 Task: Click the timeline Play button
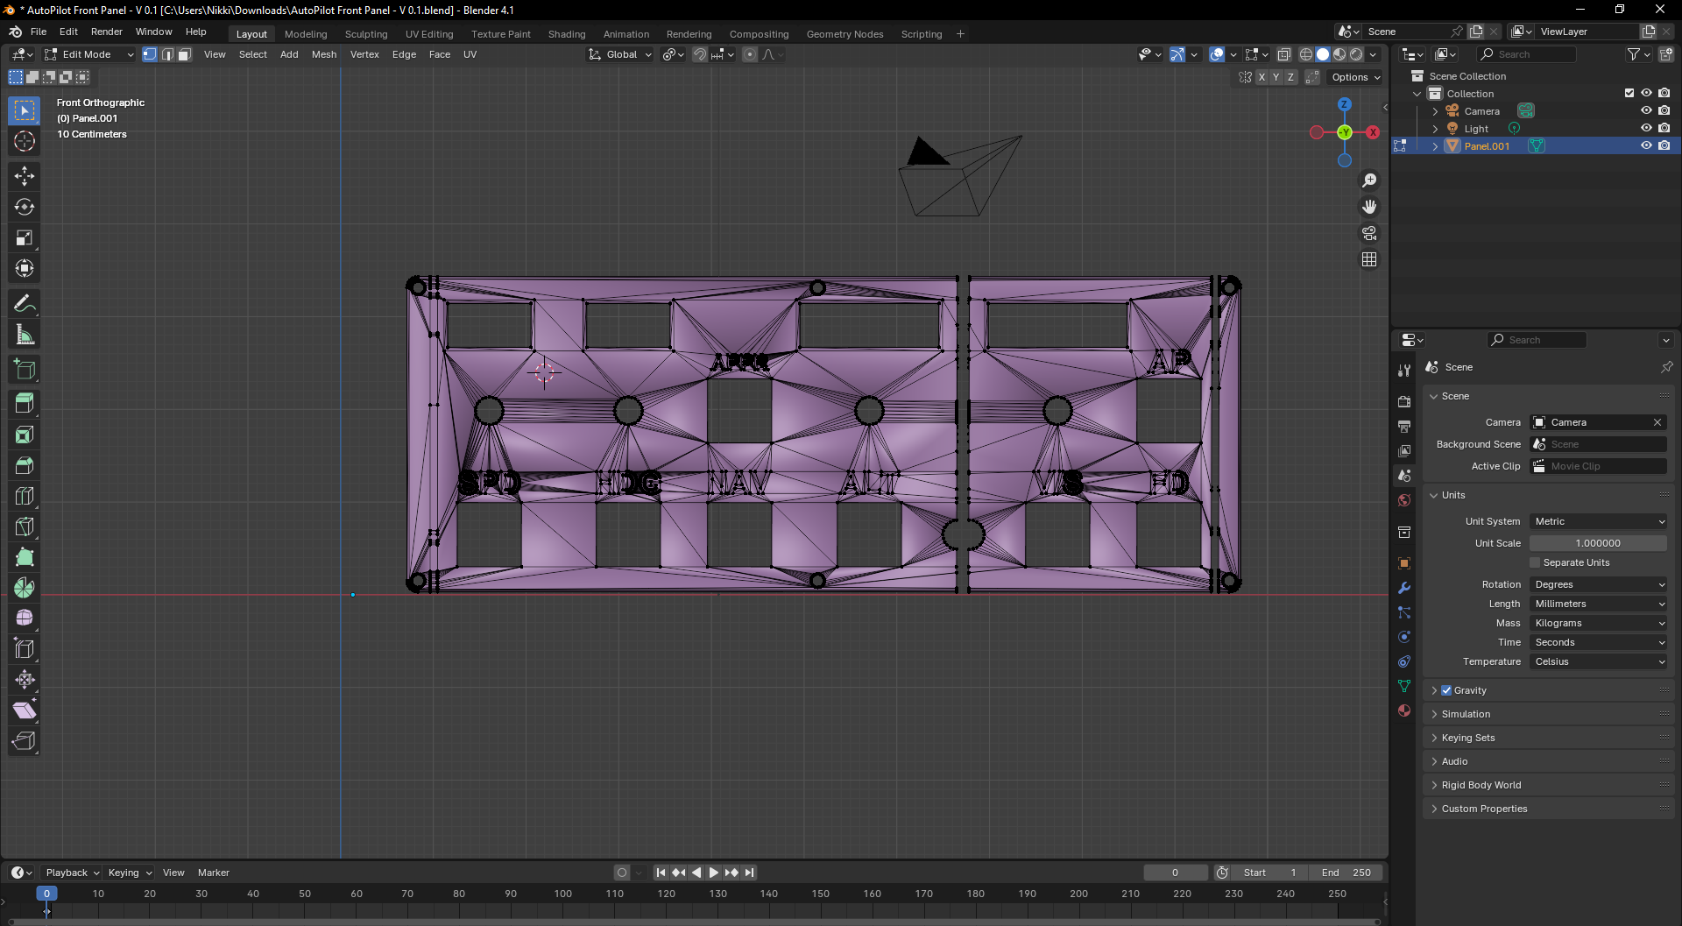point(714,873)
